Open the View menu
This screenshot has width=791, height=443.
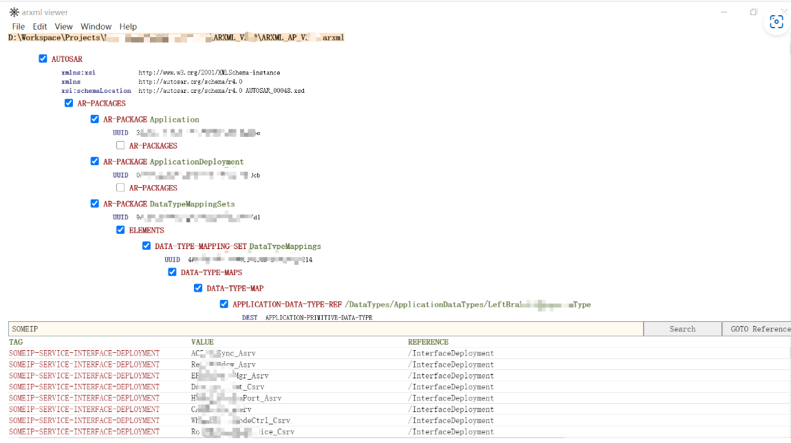[63, 27]
